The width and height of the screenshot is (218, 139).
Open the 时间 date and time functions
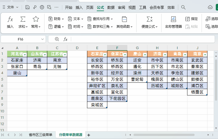click(x=76, y=27)
